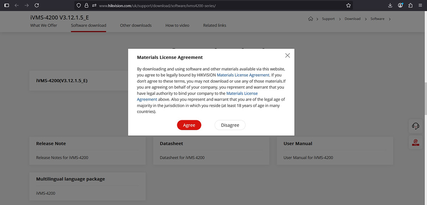
Task: Click the Disagree button
Action: coord(230,125)
